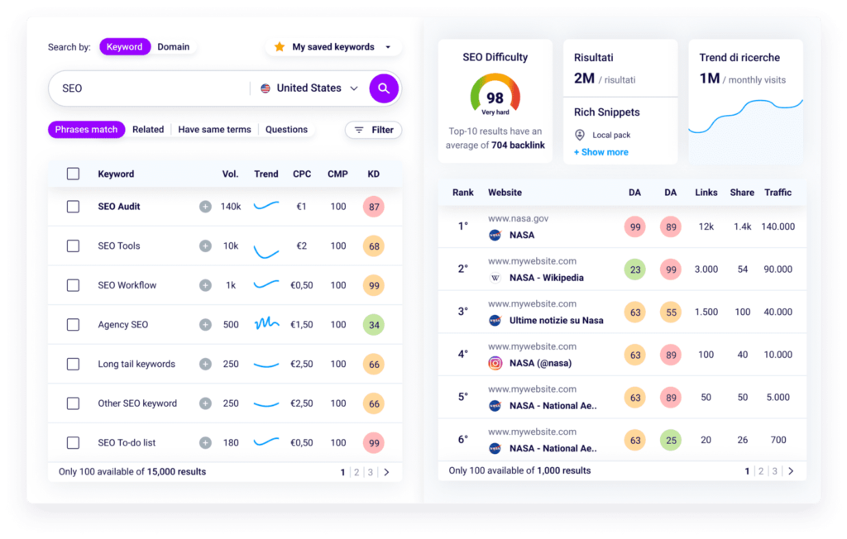This screenshot has height=539, width=847.
Task: Click the KD badge 87 for SEO Audit
Action: tap(374, 207)
